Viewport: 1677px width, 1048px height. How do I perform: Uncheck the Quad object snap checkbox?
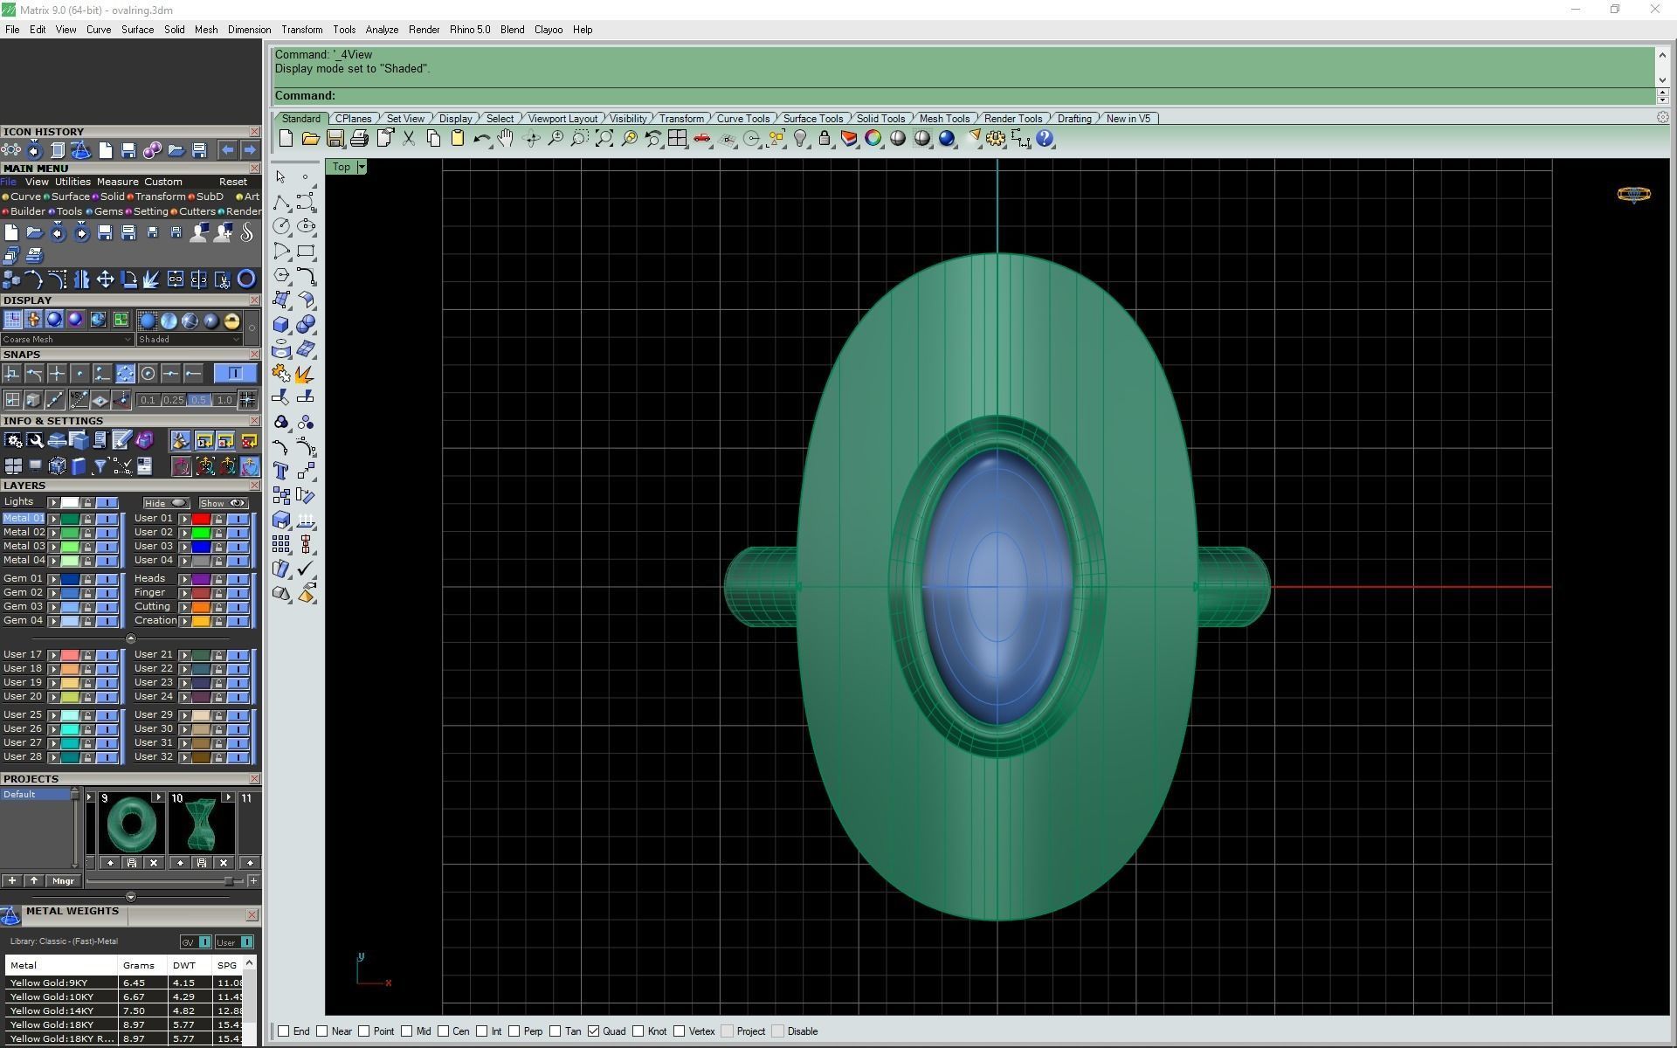pos(594,1031)
